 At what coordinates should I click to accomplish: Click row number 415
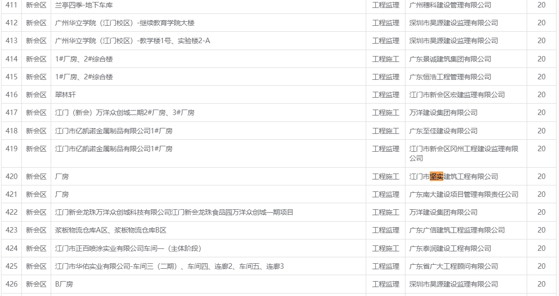[11, 77]
